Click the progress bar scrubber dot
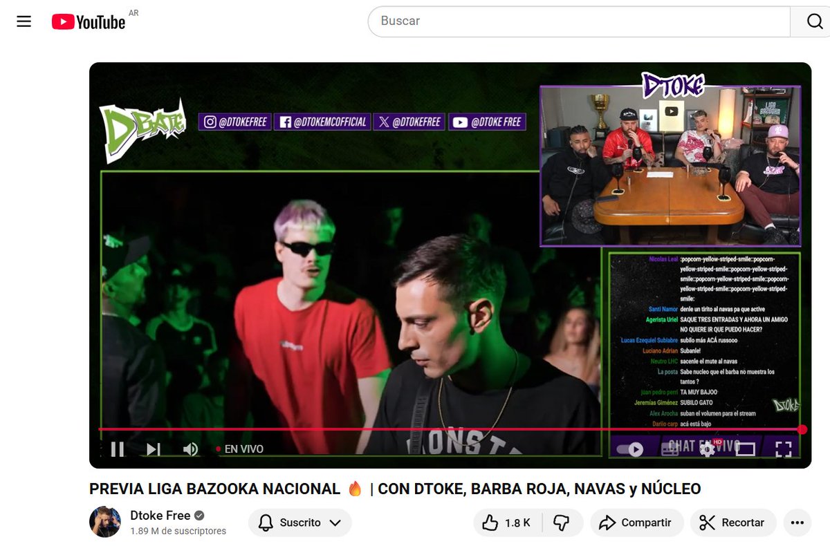 point(802,429)
